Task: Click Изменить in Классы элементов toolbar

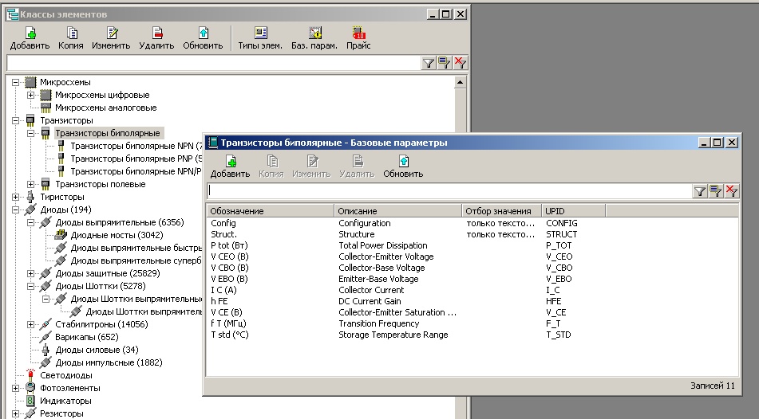Action: click(111, 38)
